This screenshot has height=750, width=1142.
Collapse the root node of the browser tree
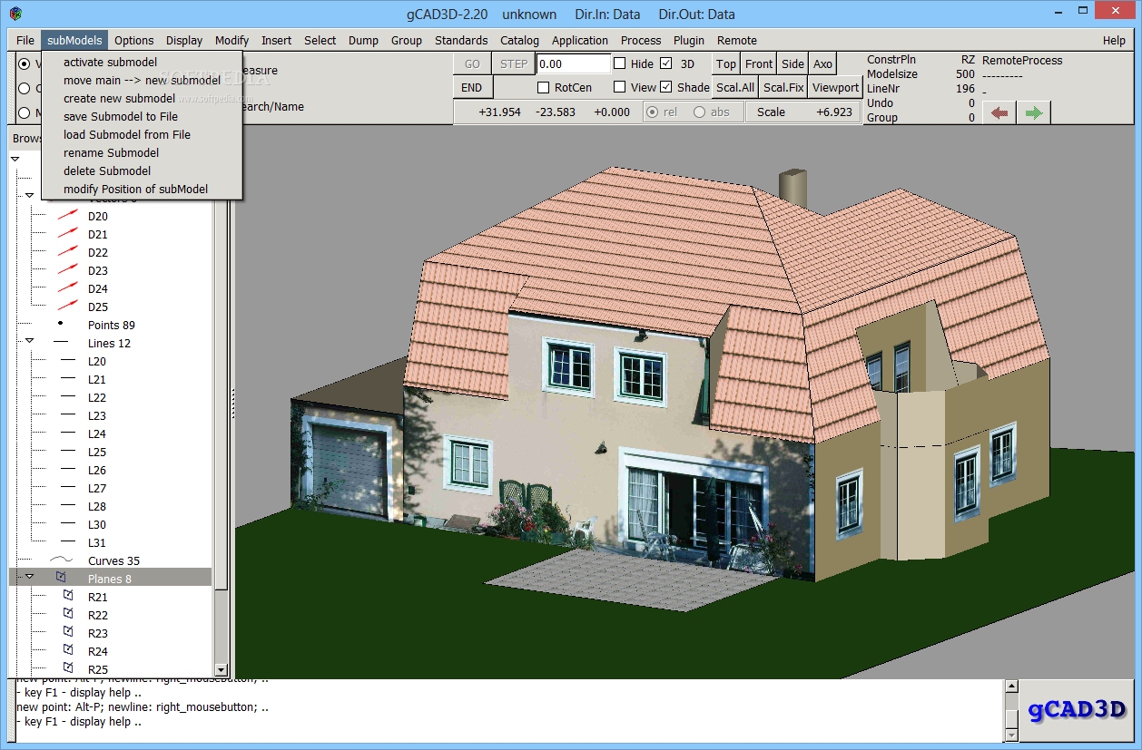[15, 160]
